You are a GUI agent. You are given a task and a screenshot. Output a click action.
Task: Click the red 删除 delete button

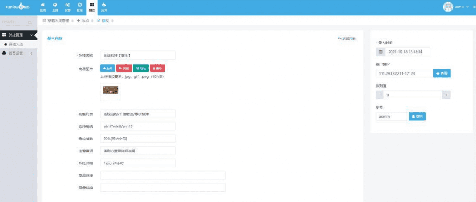157,68
